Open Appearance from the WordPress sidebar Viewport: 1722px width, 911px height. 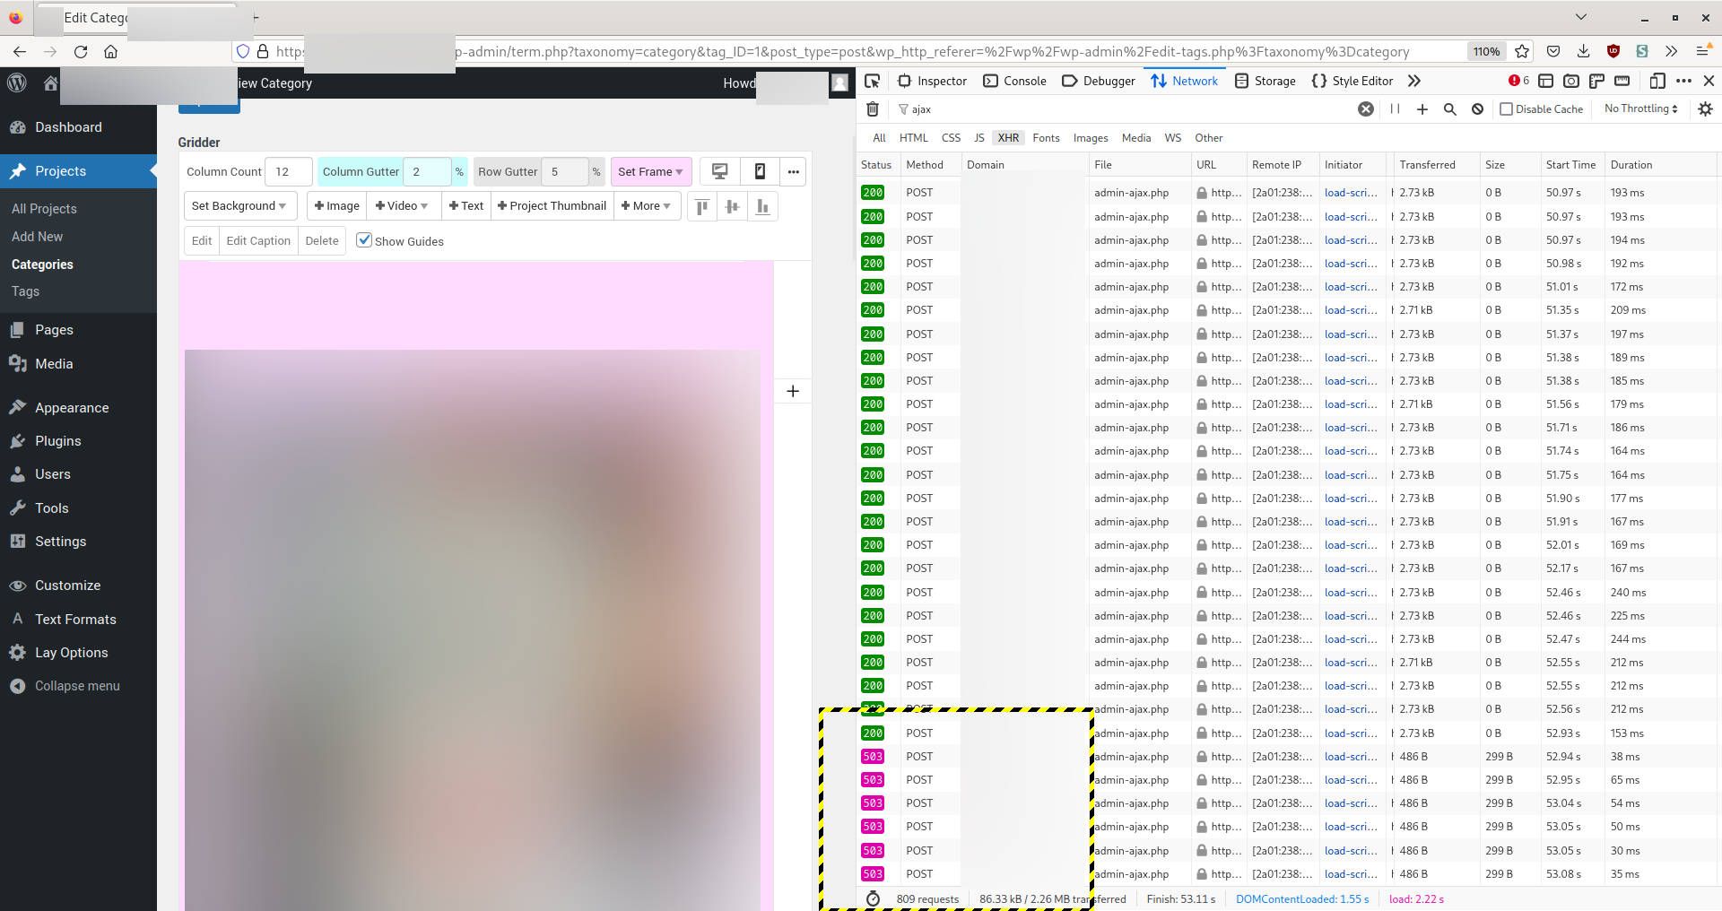click(70, 407)
